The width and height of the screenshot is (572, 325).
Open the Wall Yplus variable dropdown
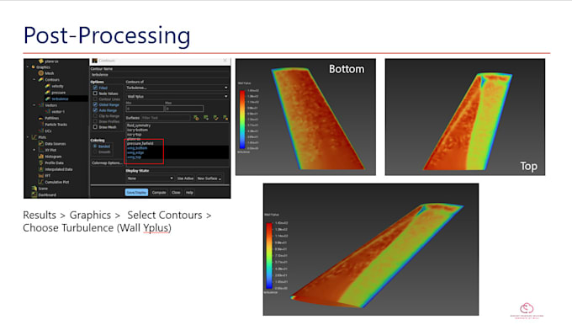(x=177, y=96)
